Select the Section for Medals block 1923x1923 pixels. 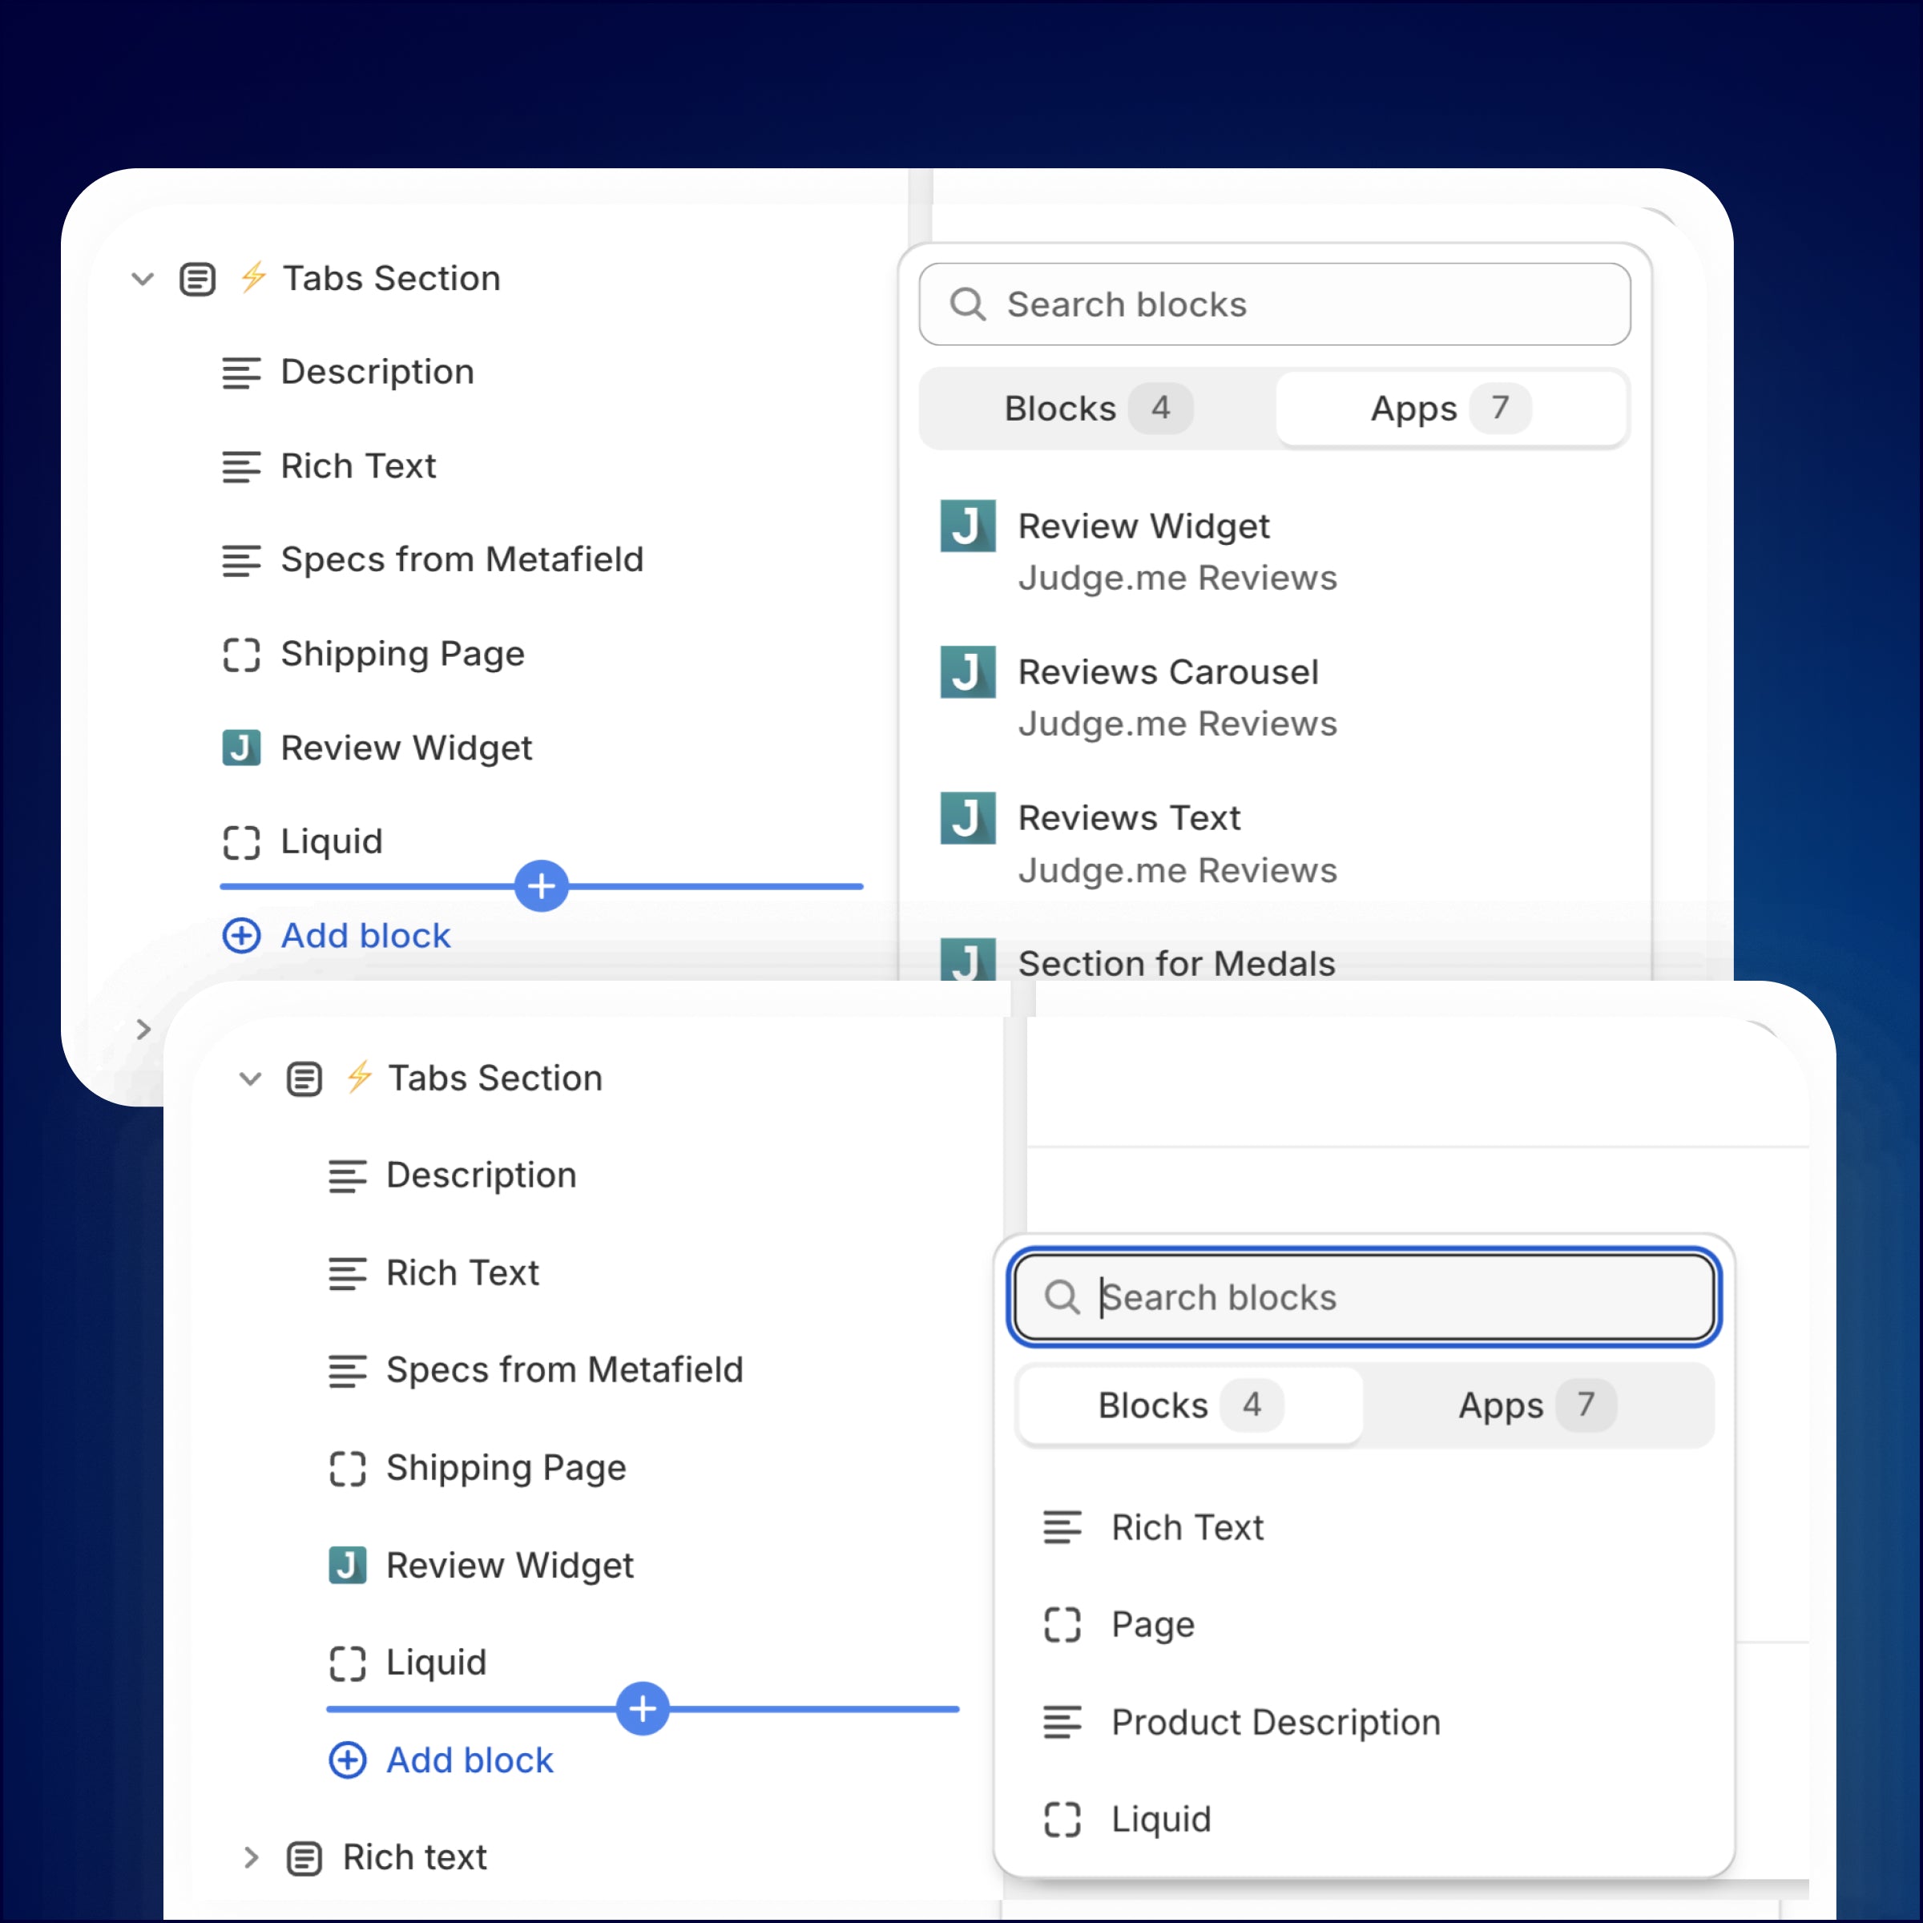(1176, 962)
